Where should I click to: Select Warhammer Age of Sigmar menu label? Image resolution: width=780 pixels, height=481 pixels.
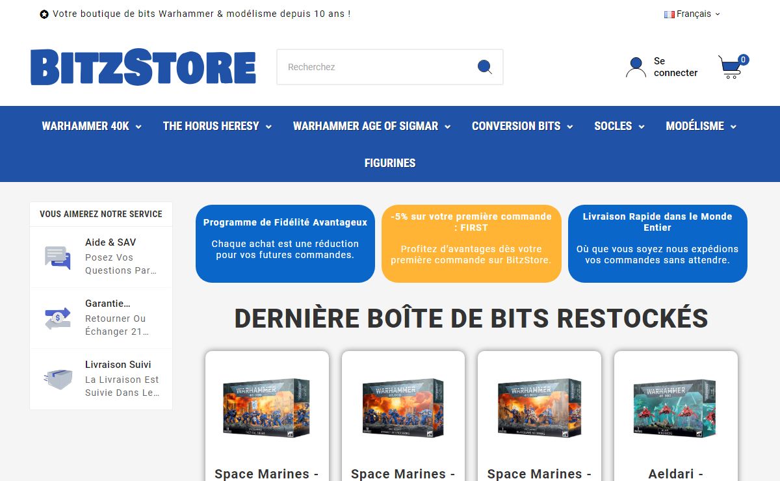coord(365,126)
